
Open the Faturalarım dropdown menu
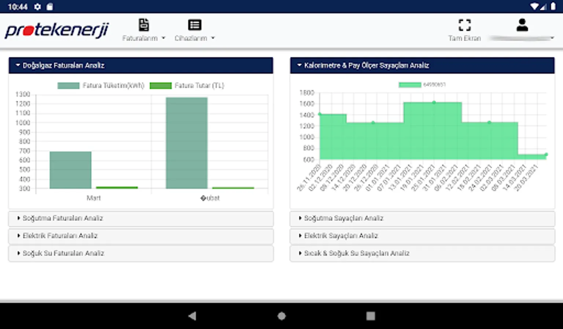point(144,38)
